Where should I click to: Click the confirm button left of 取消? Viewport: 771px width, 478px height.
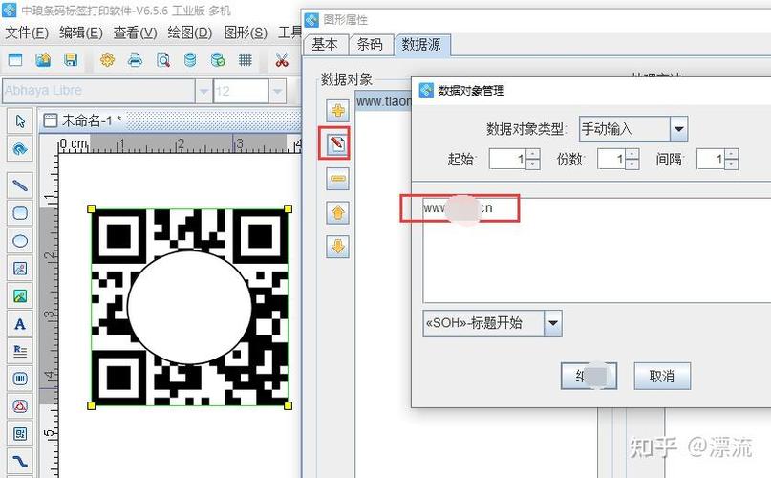tap(589, 376)
